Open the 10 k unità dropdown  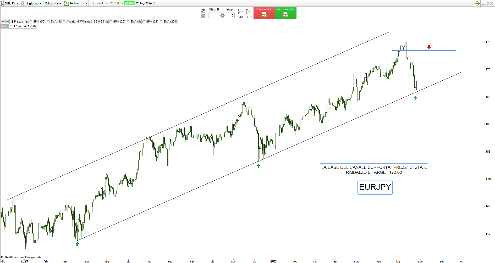coord(53,3)
